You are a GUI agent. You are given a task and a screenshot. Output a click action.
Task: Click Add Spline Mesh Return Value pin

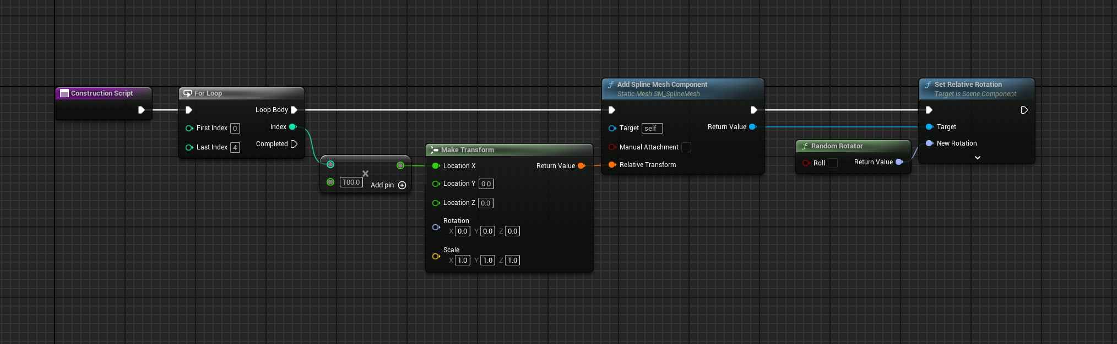pos(753,127)
